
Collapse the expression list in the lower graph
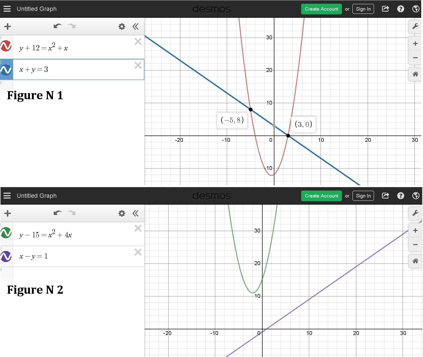(x=136, y=213)
